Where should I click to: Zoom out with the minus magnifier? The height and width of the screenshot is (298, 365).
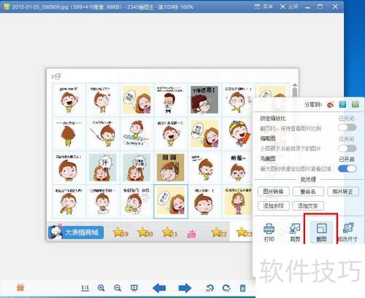(x=118, y=288)
